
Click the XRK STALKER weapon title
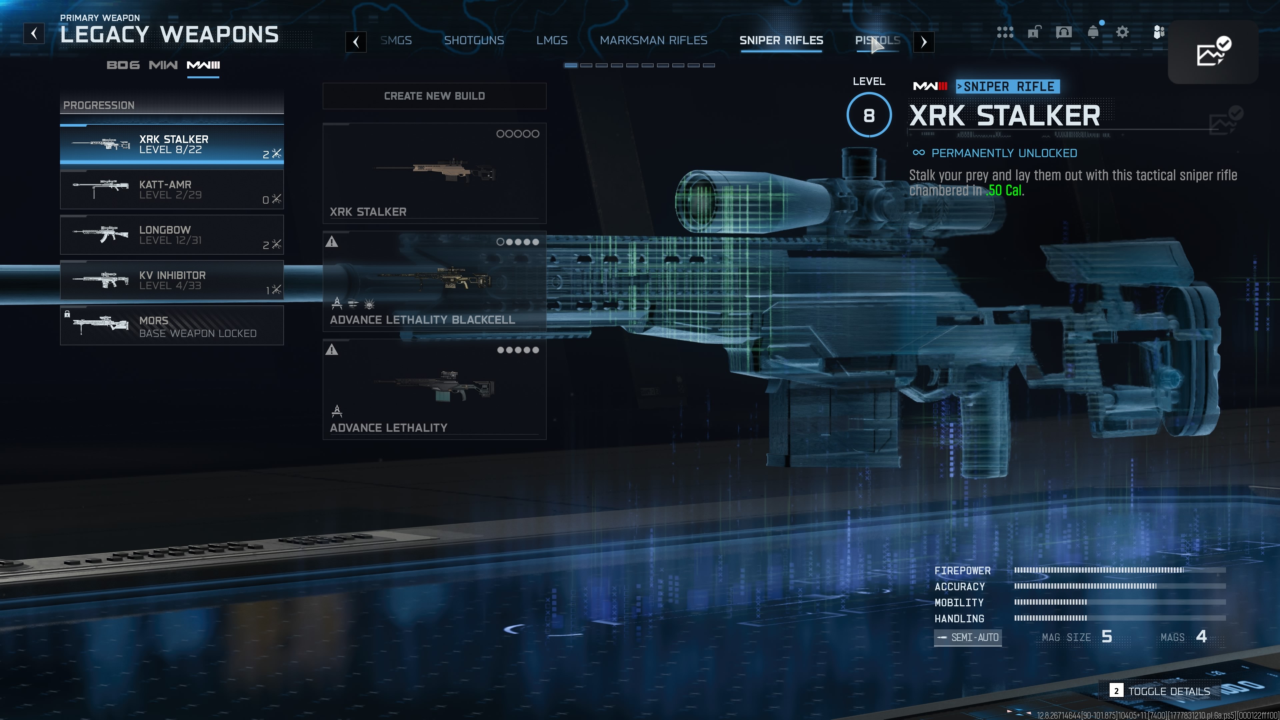[x=1005, y=116]
